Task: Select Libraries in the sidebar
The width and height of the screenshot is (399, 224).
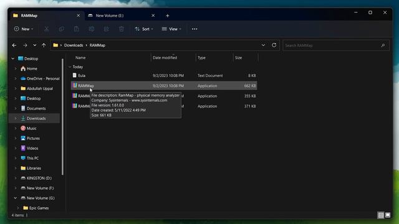Action: (x=34, y=168)
